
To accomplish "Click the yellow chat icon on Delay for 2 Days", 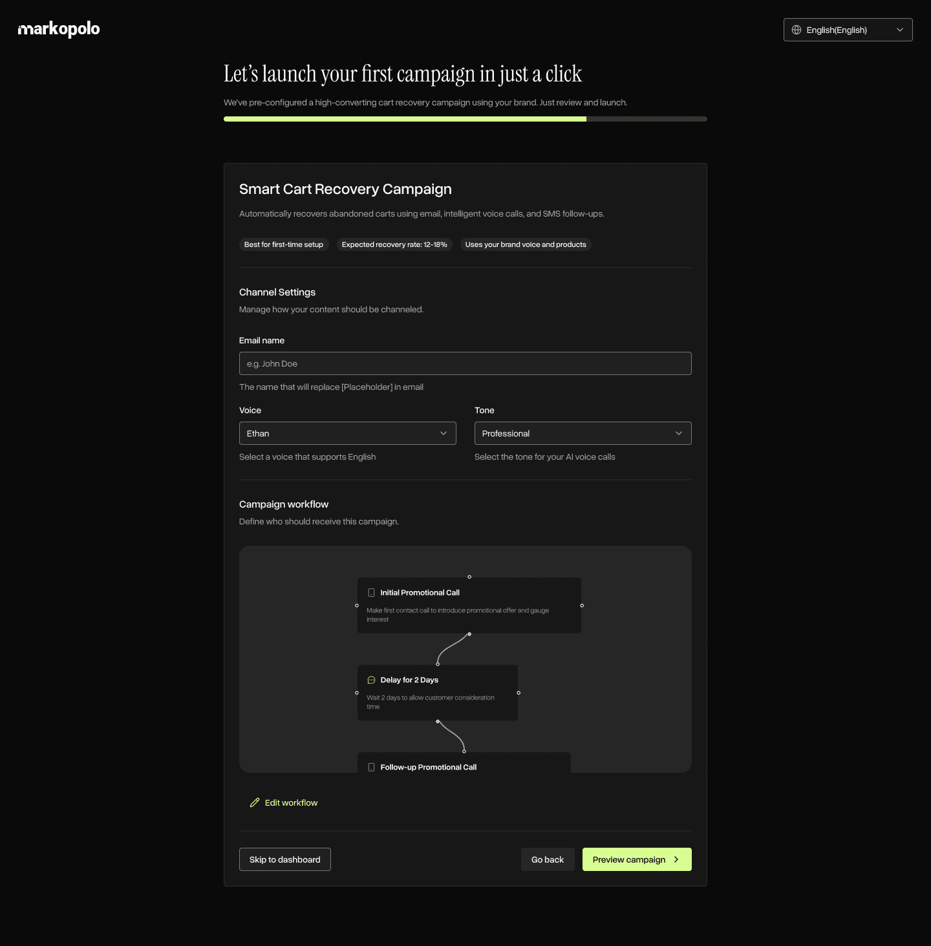I will click(372, 680).
